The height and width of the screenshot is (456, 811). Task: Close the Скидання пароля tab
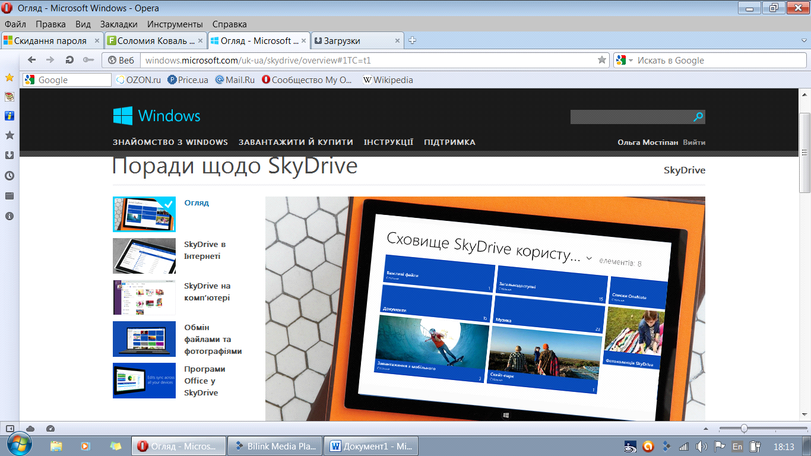click(97, 41)
